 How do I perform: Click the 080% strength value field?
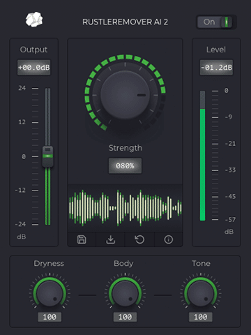coord(125,165)
